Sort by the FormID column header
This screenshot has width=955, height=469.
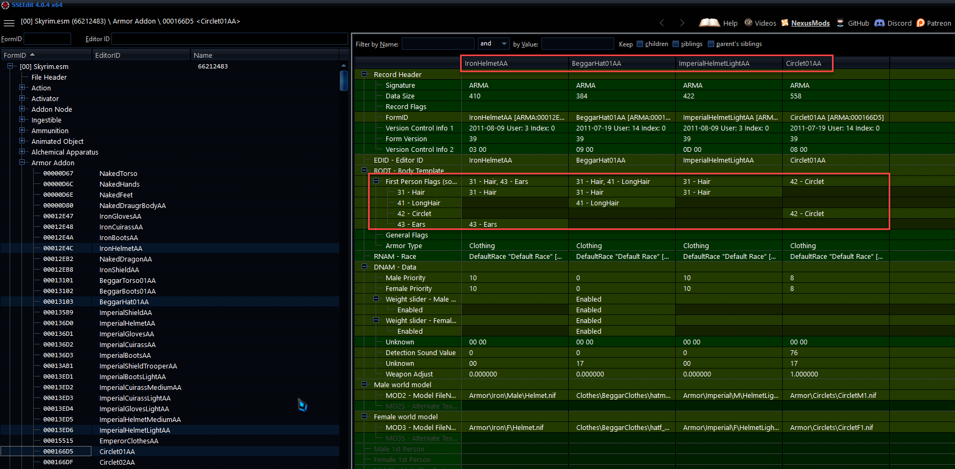[46, 55]
